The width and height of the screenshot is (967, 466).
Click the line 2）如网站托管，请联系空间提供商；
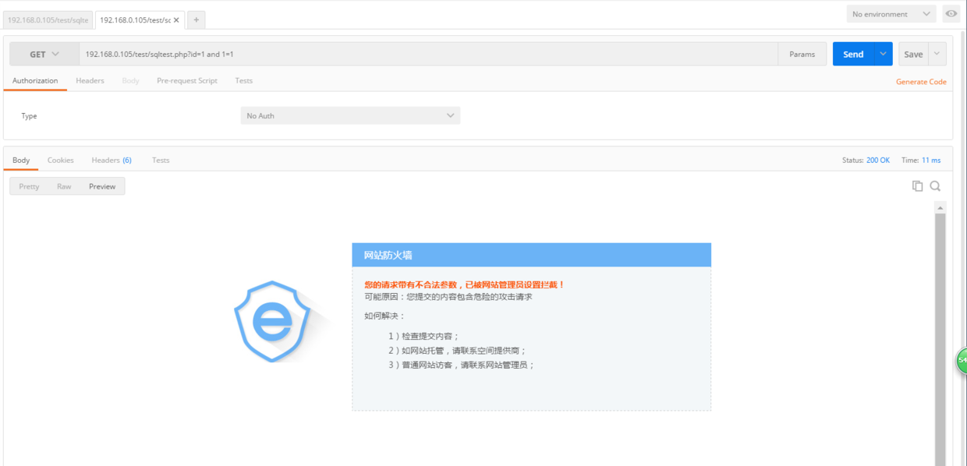(458, 351)
